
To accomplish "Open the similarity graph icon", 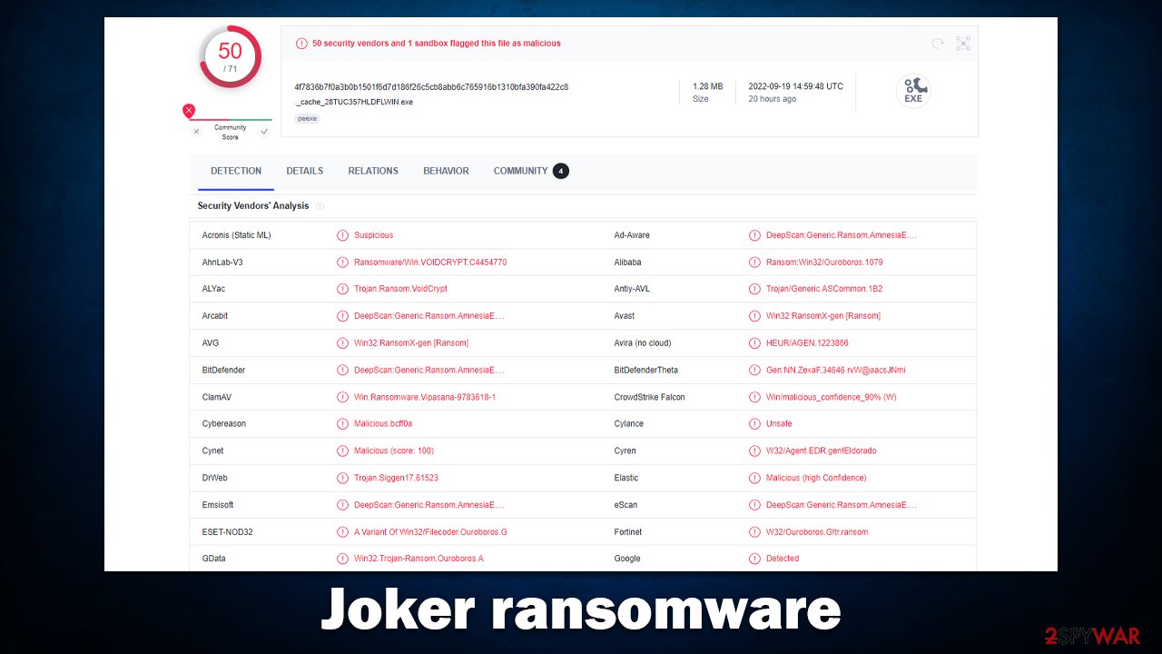I will pos(963,44).
